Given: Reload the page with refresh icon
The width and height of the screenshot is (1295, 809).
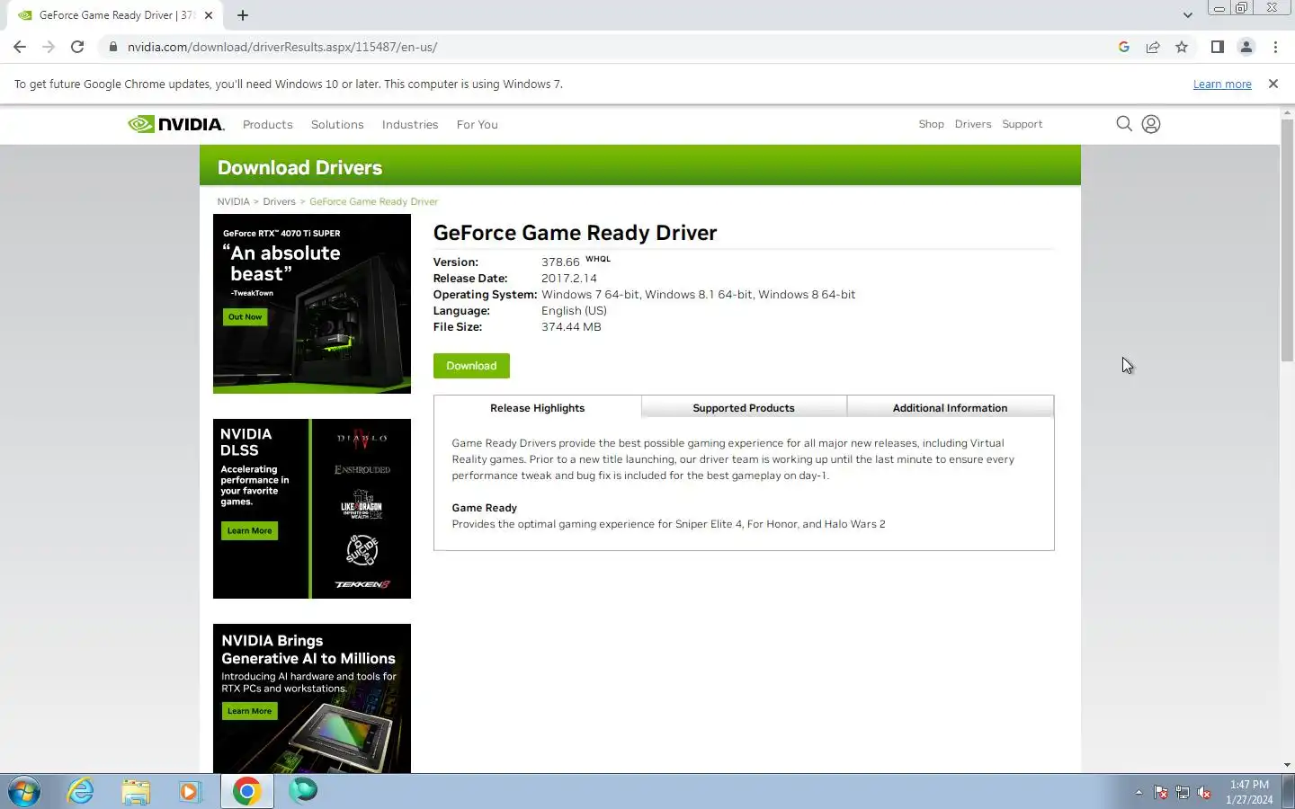Looking at the screenshot, I should 77,47.
